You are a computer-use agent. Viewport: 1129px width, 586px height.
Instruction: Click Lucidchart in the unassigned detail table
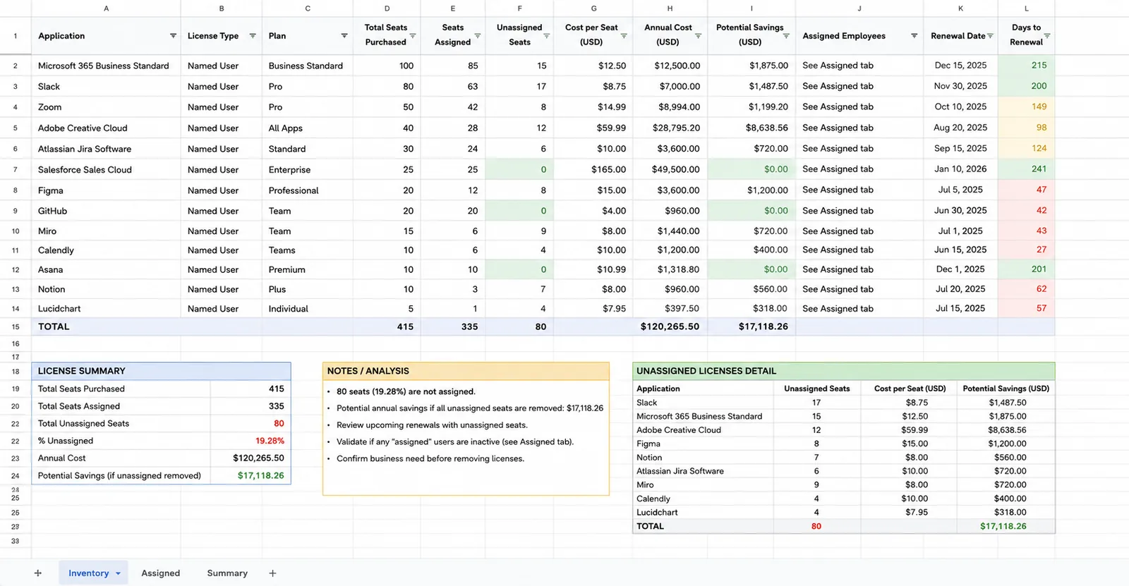[656, 512]
